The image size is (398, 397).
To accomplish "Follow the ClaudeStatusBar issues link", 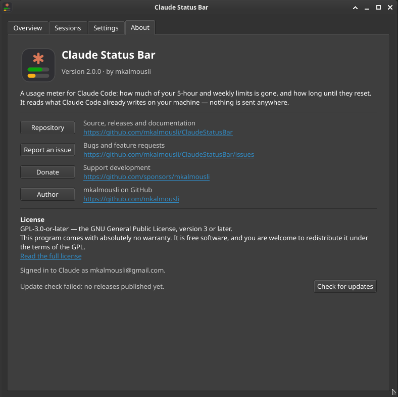I will coord(169,155).
